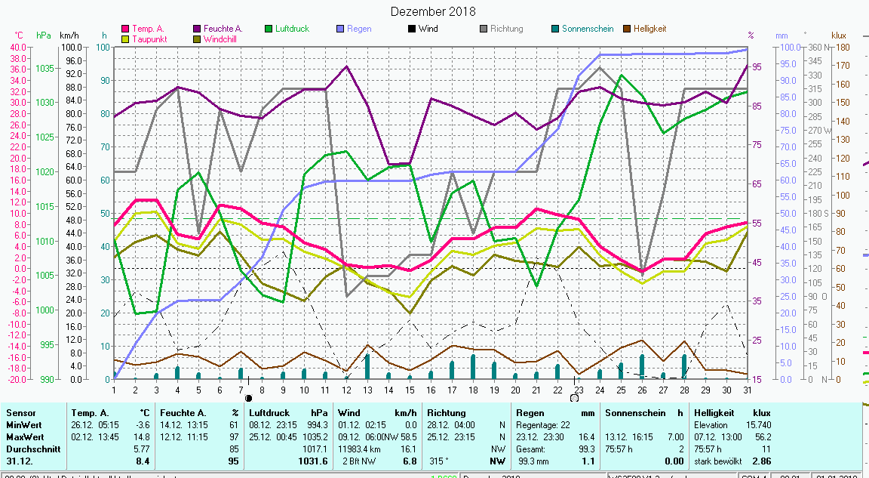
Task: Click the teal Sonnenschein legend square
Action: point(555,29)
